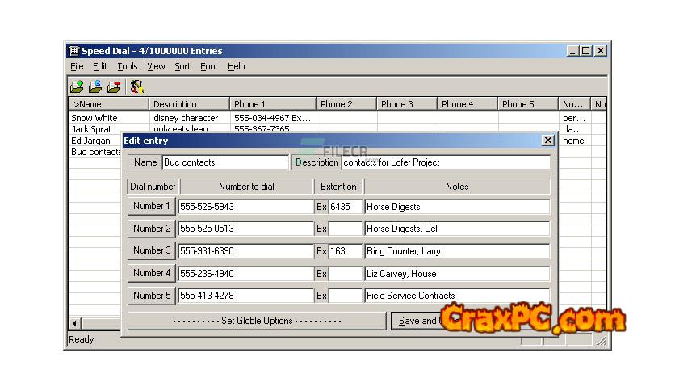Click the notes field for Ring Counter, Larry
The height and width of the screenshot is (391, 675).
pyautogui.click(x=456, y=251)
